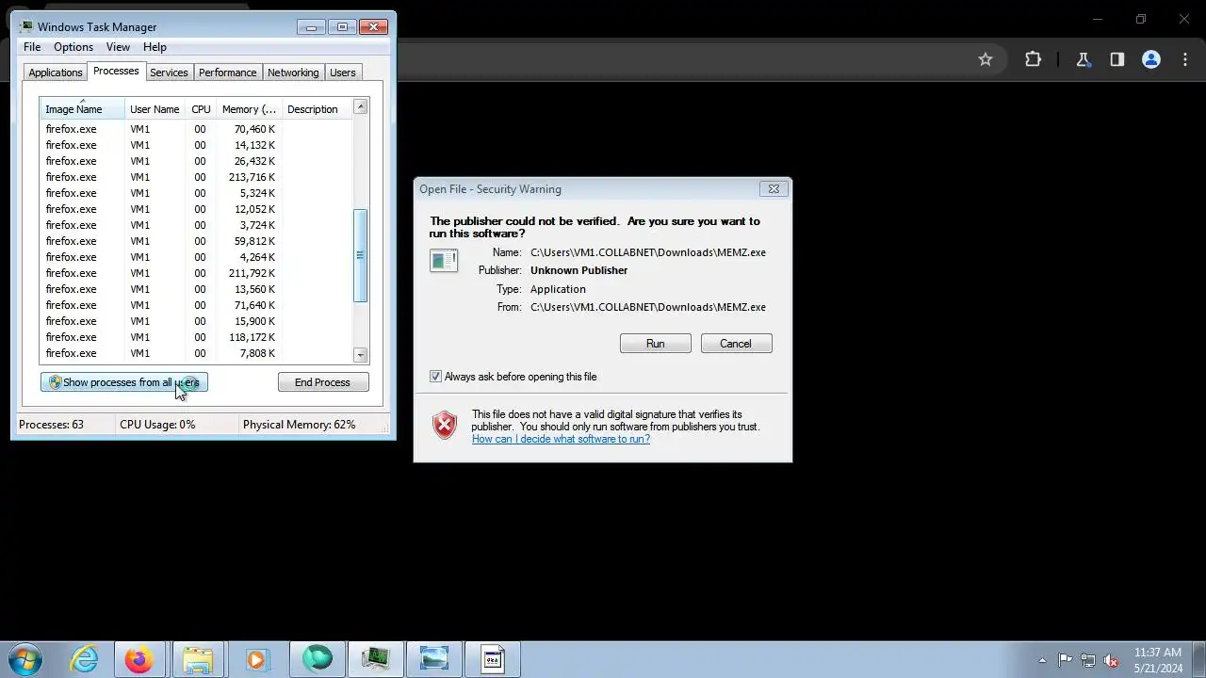Select the firefox.exe row using 5,324 K
This screenshot has width=1206, height=678.
point(196,193)
